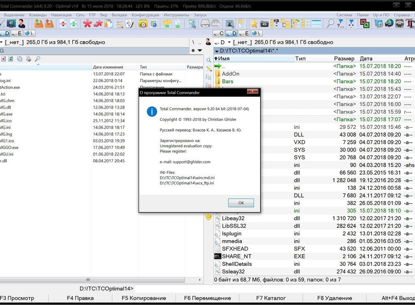Click the MGGO.exe file in left panel
Screen dimensions: 415x305
[9, 148]
